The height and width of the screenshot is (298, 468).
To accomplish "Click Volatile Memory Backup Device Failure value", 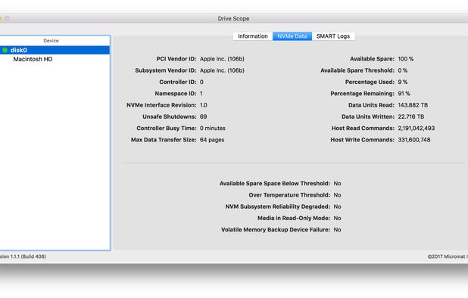I will click(x=337, y=230).
